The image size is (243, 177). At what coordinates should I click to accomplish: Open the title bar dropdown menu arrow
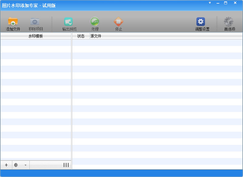point(210,3)
